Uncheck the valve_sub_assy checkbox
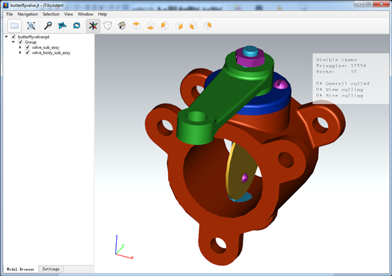 28,48
